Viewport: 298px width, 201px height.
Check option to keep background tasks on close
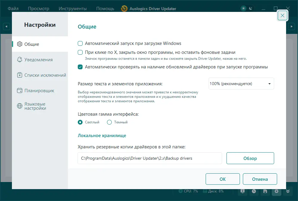point(80,52)
